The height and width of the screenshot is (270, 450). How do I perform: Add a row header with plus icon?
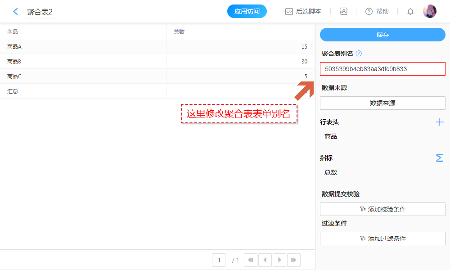click(x=440, y=122)
